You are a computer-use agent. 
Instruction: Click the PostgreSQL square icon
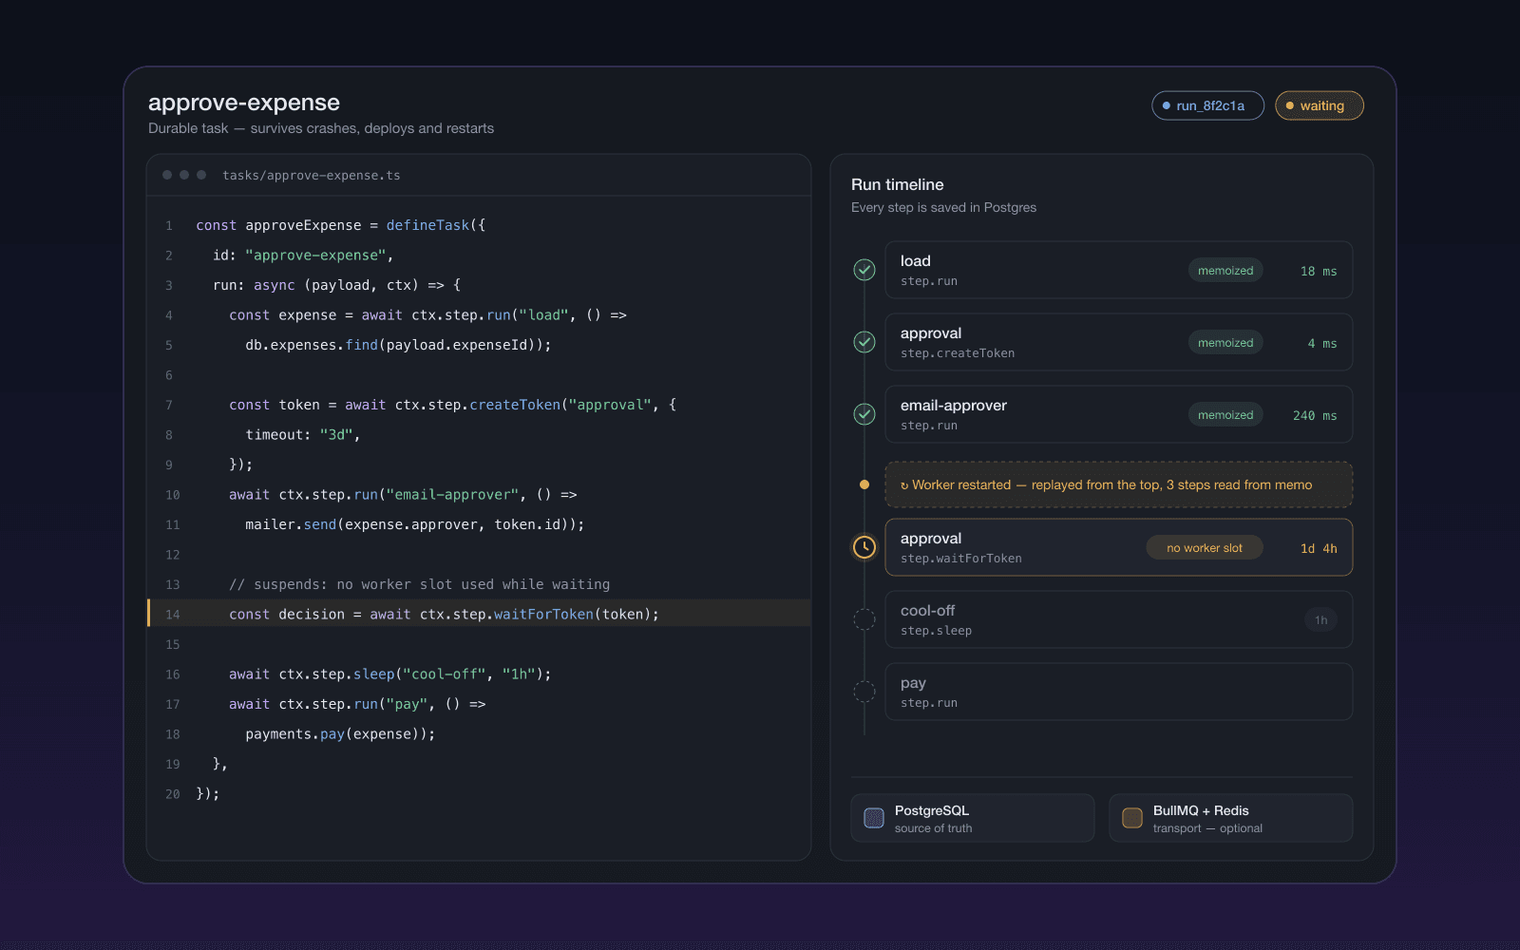874,818
